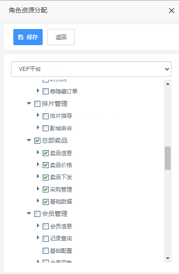Close the 角色资源分配 dialog
Screen dimensions: 179x274
click(172, 11)
